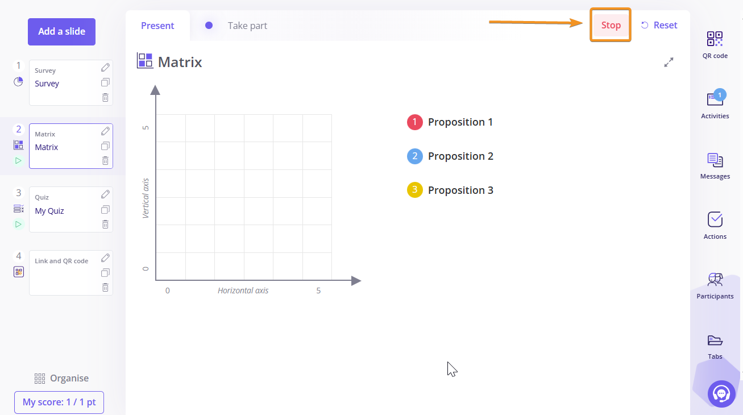Click the play icon under slide 2
This screenshot has width=743, height=415.
click(x=18, y=161)
